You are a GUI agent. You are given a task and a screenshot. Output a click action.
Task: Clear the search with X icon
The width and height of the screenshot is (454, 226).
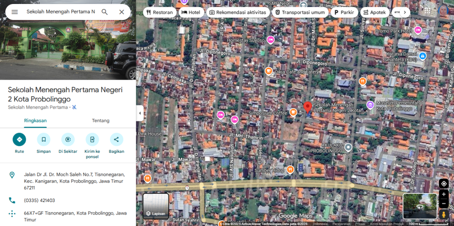(121, 12)
